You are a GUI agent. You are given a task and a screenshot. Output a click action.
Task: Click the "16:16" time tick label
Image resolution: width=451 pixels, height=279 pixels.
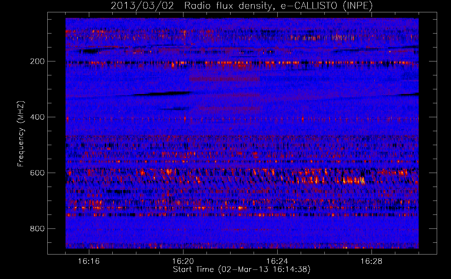tap(89, 261)
